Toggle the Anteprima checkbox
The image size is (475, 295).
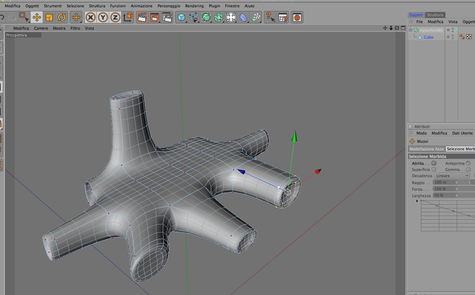[x=468, y=163]
